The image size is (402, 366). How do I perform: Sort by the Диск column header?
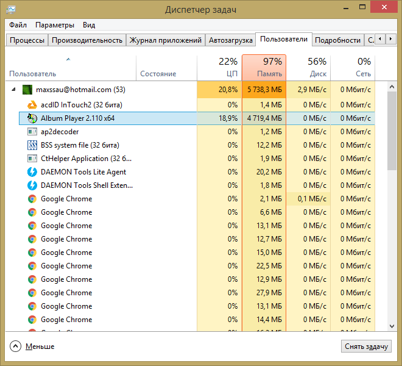coord(308,68)
